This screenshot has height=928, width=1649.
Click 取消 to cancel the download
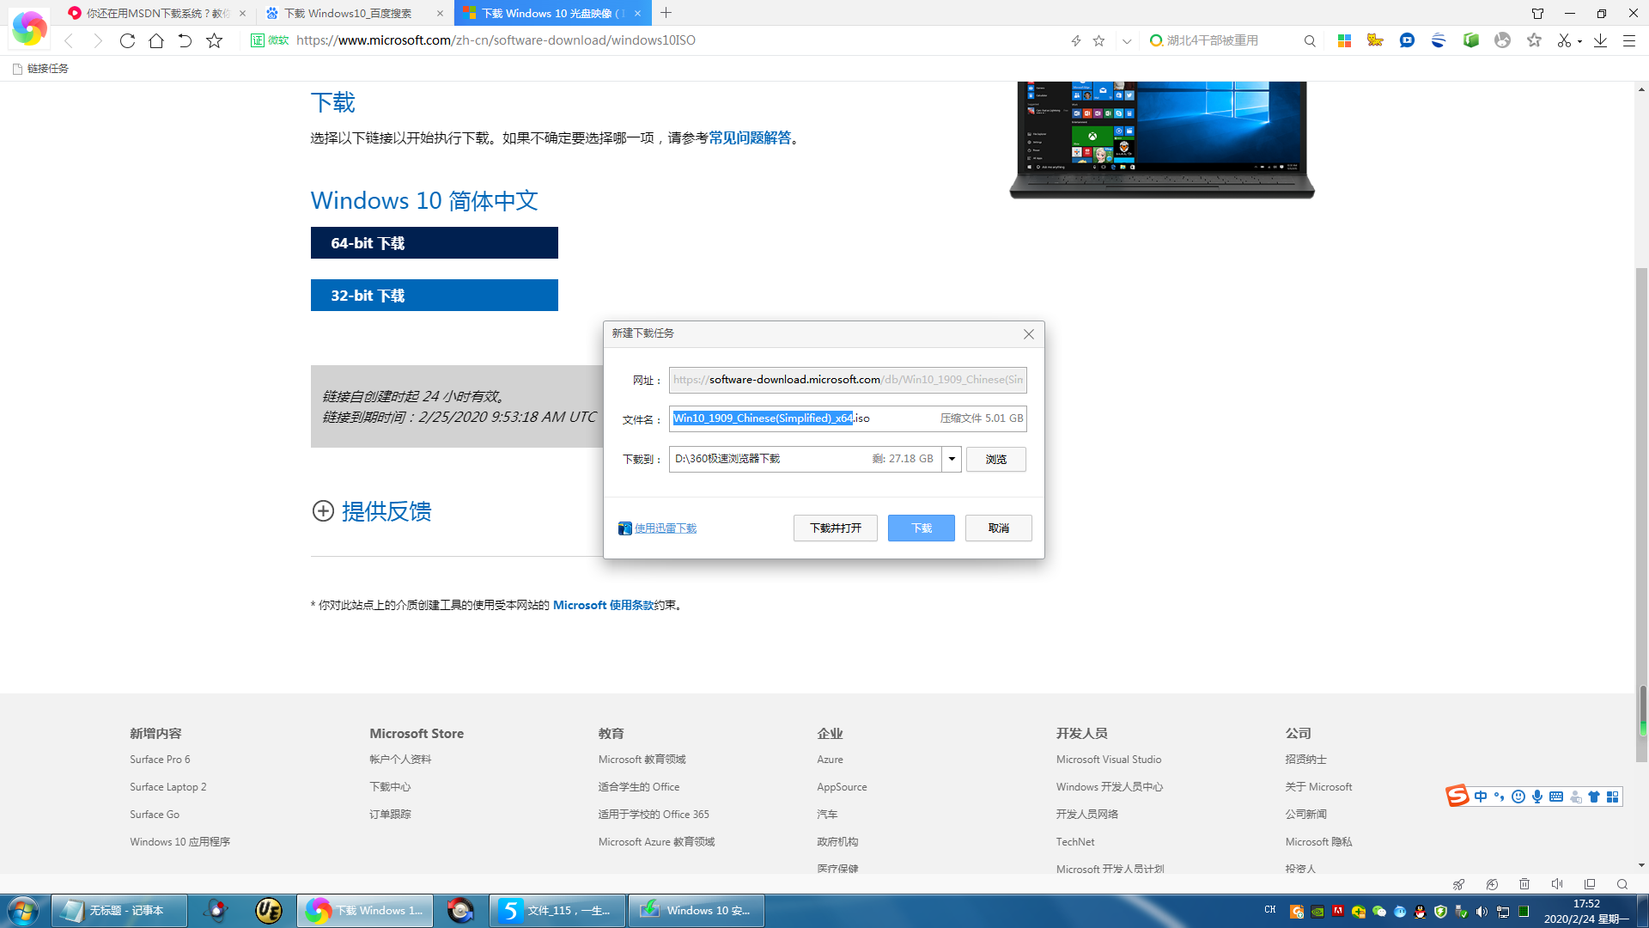pos(998,528)
